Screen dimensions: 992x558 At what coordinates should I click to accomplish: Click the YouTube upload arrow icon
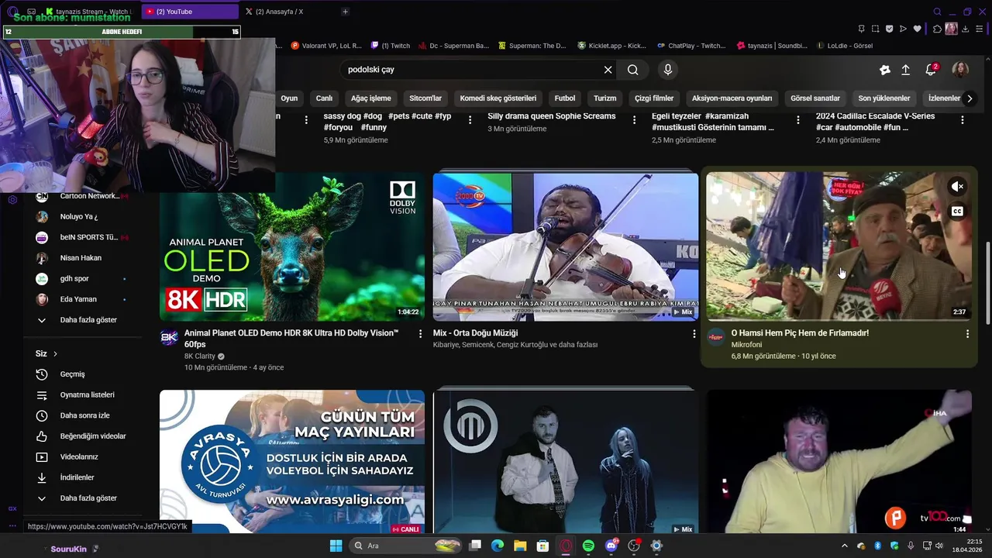click(x=905, y=70)
